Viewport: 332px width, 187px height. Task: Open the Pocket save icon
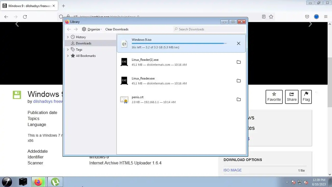pos(307,17)
